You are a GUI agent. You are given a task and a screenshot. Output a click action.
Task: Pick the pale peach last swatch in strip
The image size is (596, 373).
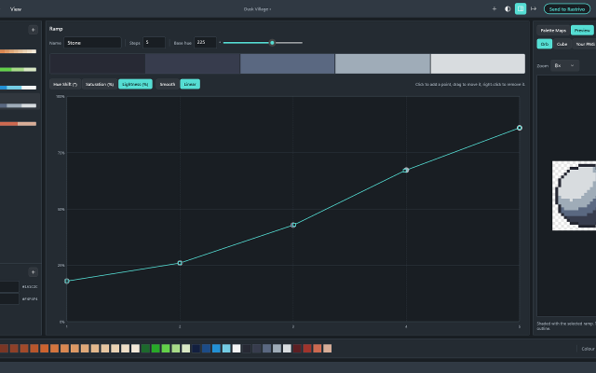(x=327, y=348)
